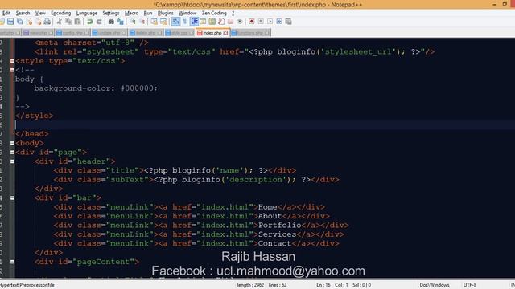Open the Search menu
Screen dimensions: 515x289
[23, 13]
